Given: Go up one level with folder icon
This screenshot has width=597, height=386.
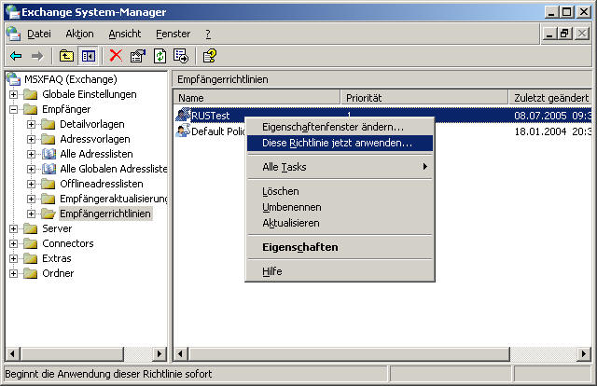Looking at the screenshot, I should (66, 56).
